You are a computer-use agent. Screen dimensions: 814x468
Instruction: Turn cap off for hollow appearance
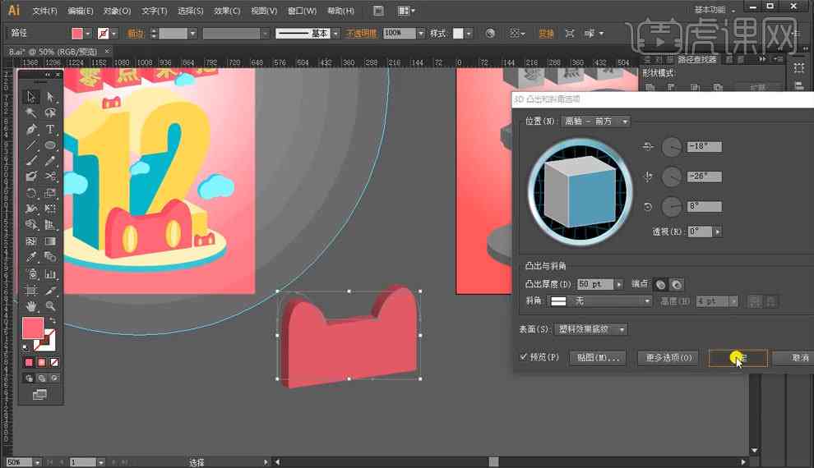tap(677, 285)
